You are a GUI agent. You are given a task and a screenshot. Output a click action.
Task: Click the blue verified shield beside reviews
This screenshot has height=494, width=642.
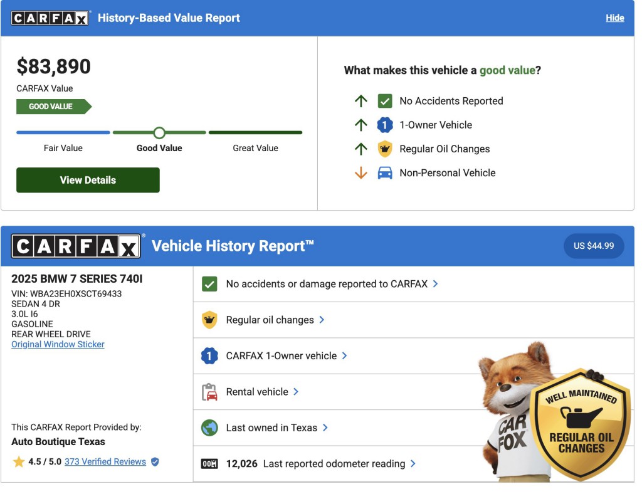point(155,462)
